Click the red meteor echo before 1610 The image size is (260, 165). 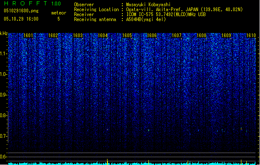pos(241,129)
